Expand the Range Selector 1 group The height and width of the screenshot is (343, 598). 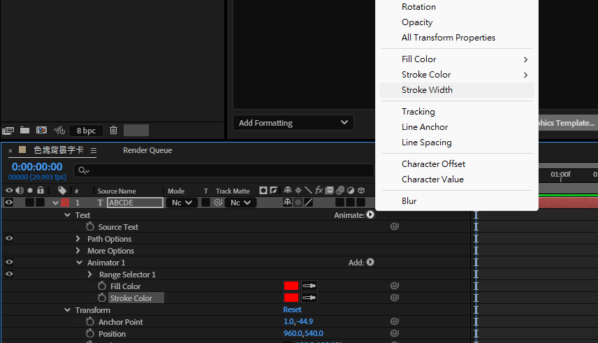[90, 275]
